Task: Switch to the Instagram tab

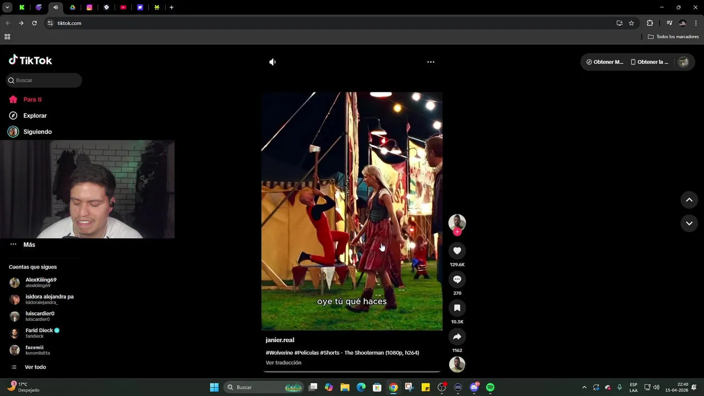Action: click(90, 8)
